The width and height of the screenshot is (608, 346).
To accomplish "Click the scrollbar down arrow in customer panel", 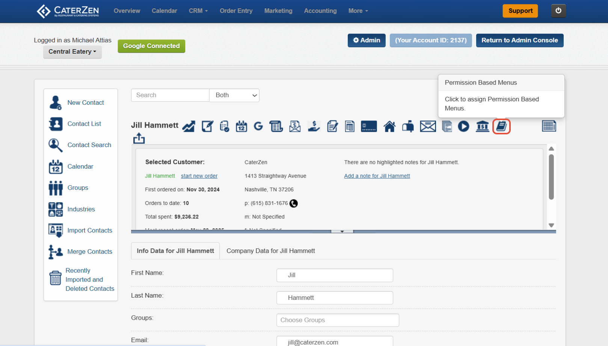I will [551, 225].
